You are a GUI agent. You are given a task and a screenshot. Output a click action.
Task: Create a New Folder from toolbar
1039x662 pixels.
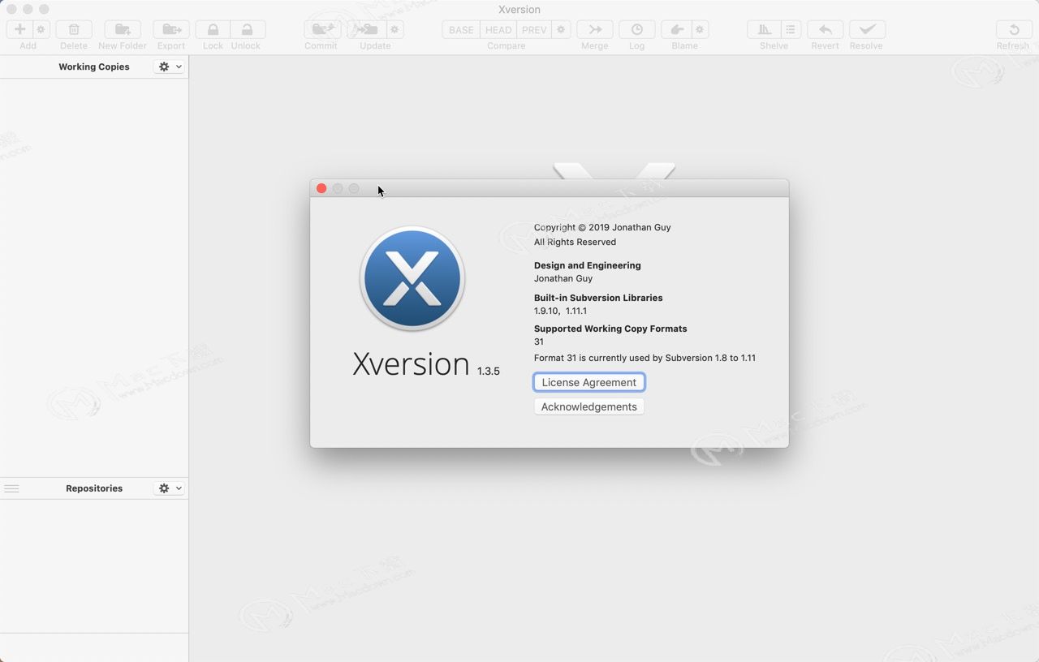click(123, 29)
